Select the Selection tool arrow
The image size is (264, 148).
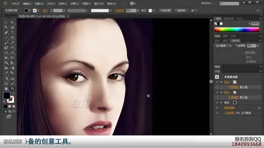pyautogui.click(x=6, y=22)
